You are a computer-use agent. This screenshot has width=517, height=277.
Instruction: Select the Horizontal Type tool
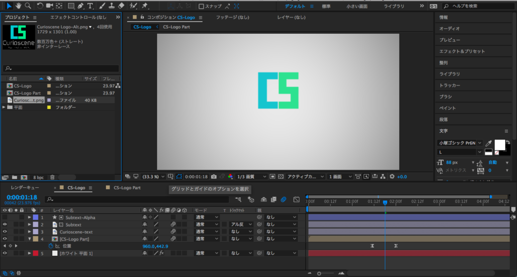90,6
